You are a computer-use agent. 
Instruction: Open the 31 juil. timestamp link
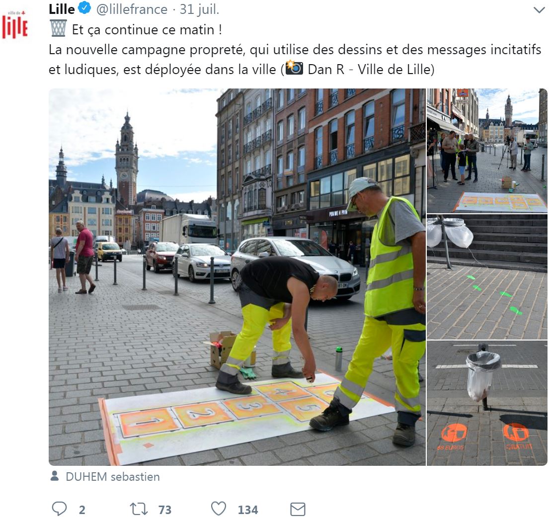point(199,9)
